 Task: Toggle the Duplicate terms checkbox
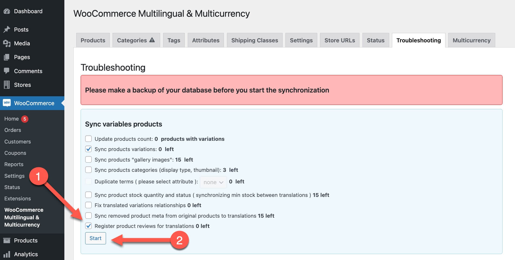click(88, 181)
